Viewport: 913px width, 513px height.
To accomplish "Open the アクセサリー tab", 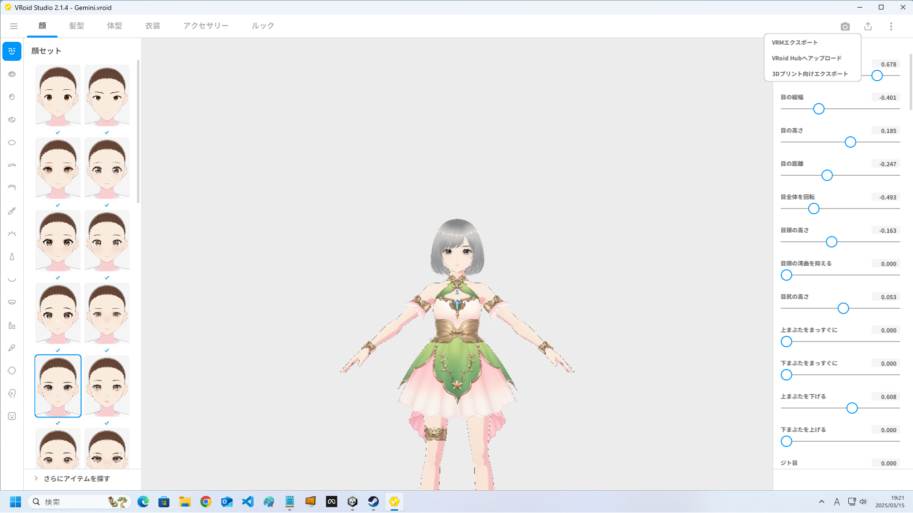I will coord(206,26).
